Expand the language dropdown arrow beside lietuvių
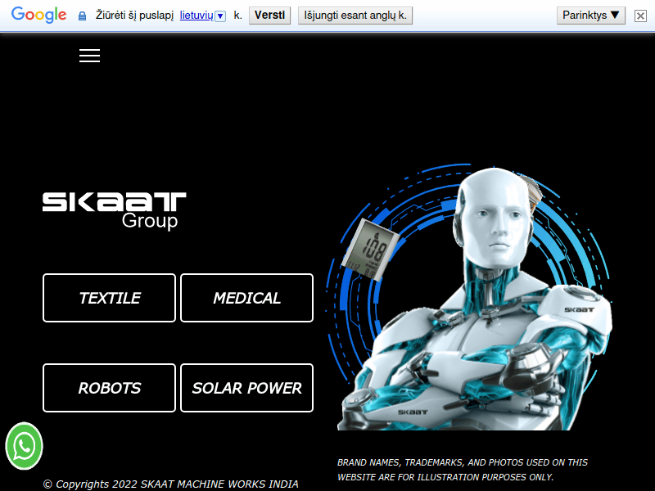Screen dimensions: 655x491 click(219, 16)
